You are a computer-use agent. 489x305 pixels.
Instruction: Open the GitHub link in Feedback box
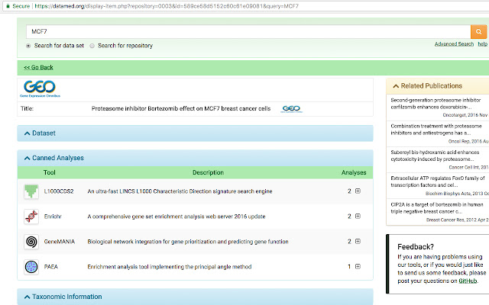pos(468,281)
